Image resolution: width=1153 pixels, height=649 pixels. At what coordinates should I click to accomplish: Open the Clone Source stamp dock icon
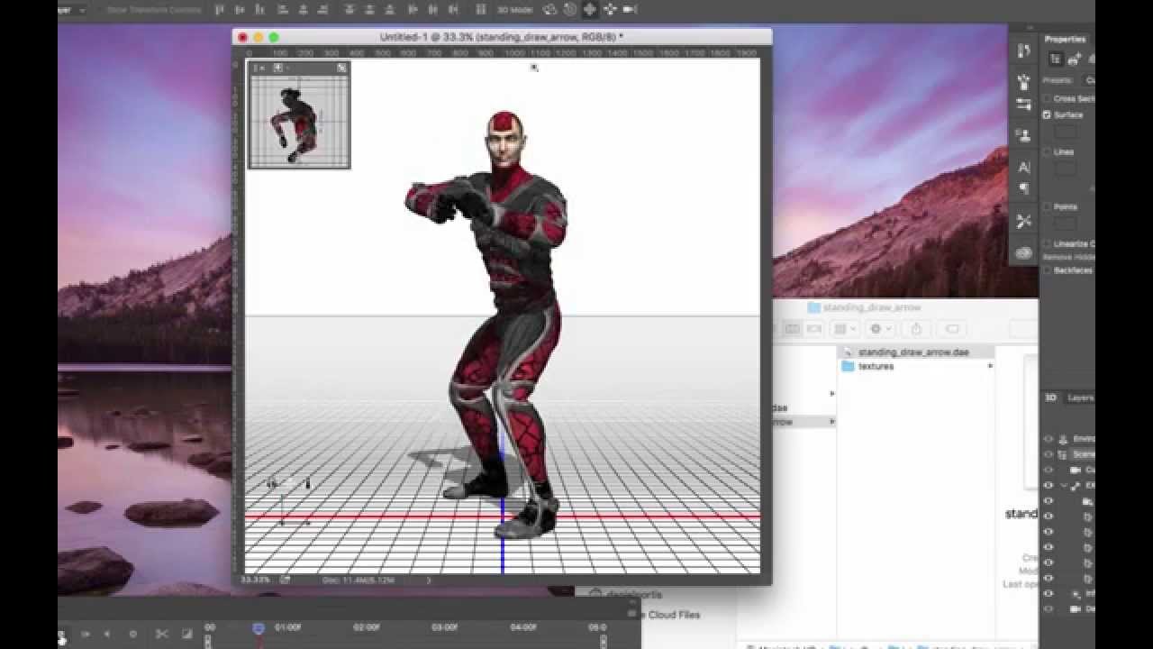(x=1023, y=134)
